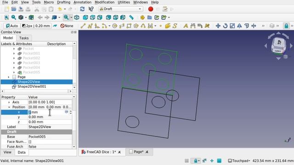Toggle the grid icon in status bar
The width and height of the screenshot is (294, 165).
point(187,161)
